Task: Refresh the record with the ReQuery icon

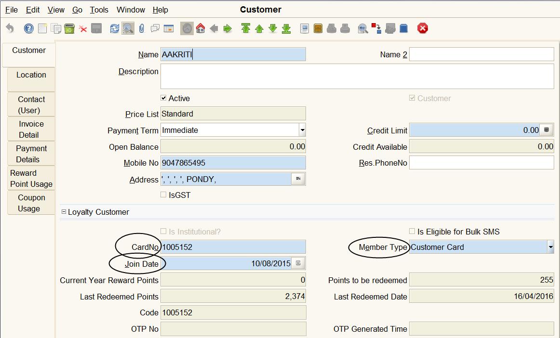Action: [x=114, y=28]
